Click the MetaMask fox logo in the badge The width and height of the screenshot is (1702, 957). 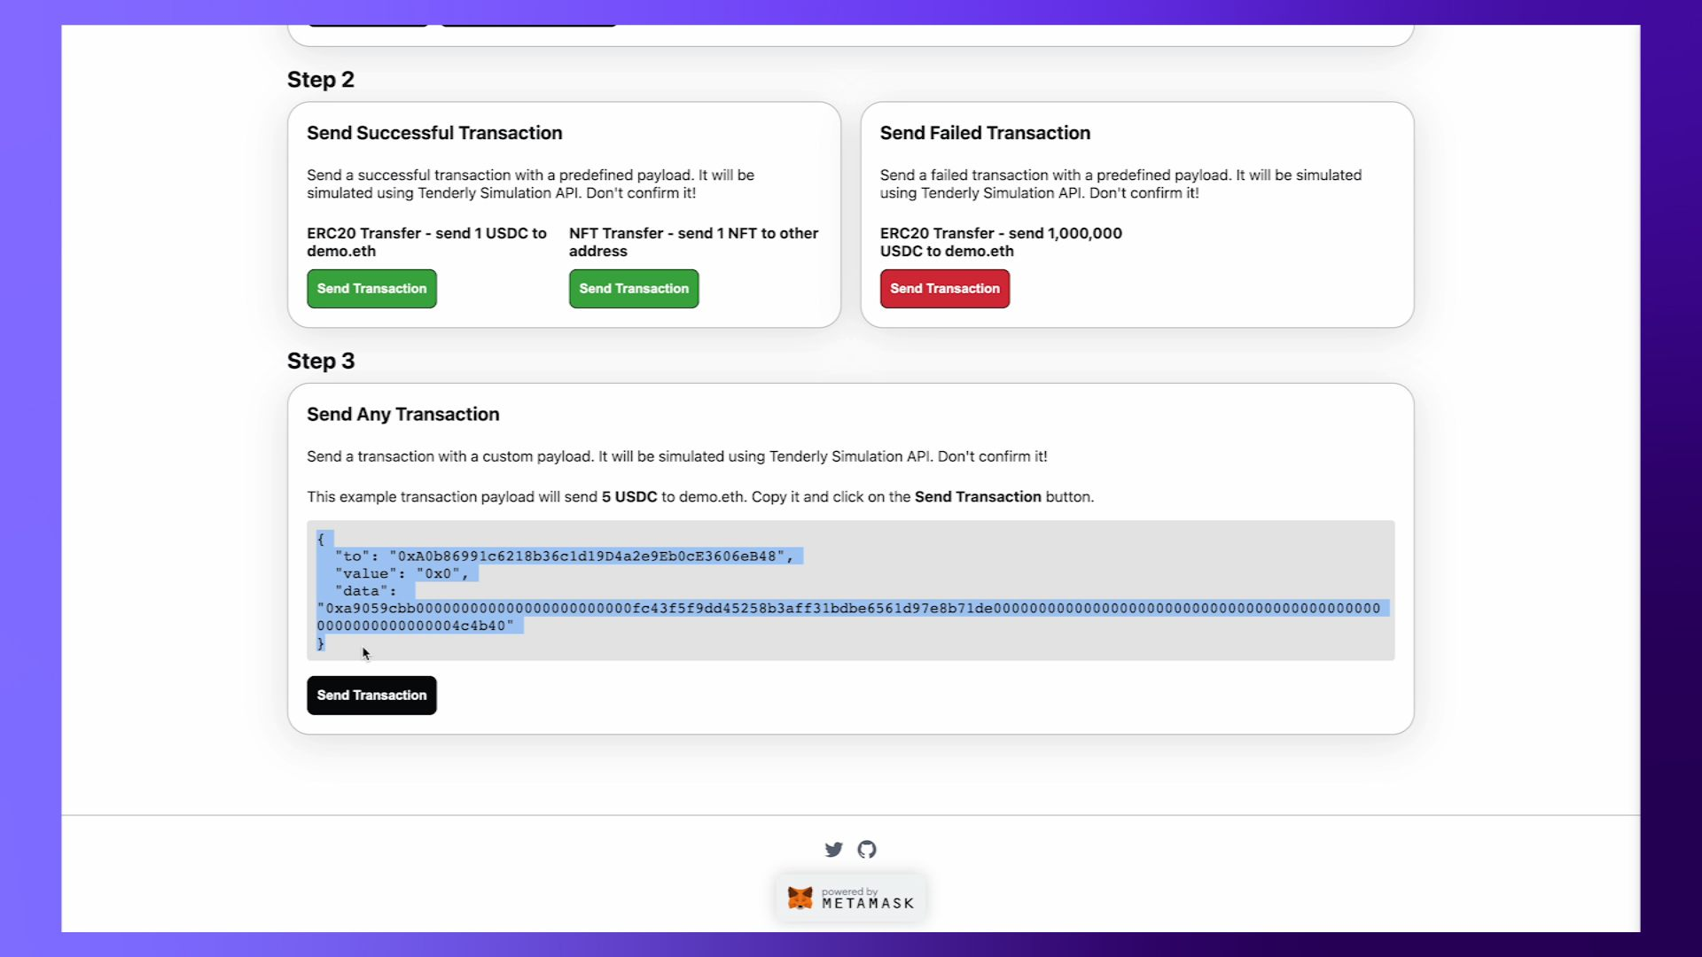click(x=803, y=897)
